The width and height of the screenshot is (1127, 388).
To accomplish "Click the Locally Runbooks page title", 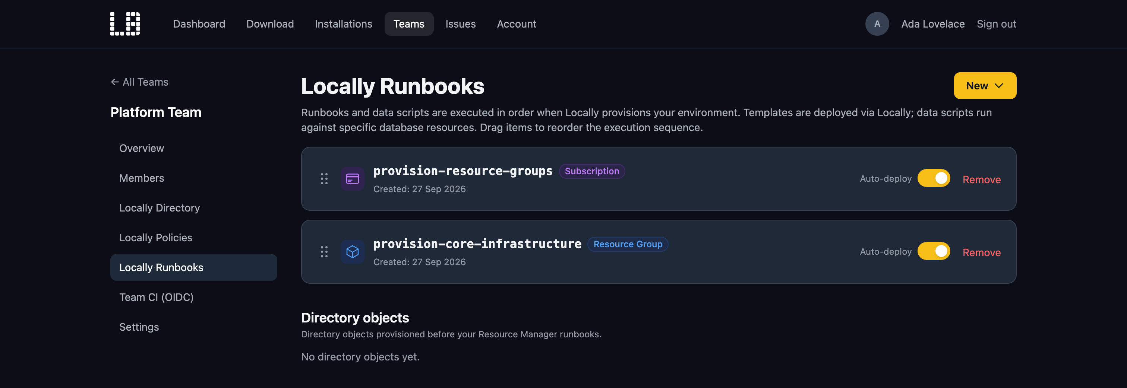I will (392, 86).
